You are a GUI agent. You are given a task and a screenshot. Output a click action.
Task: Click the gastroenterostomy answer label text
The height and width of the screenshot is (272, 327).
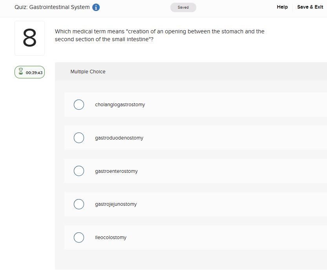coord(116,171)
